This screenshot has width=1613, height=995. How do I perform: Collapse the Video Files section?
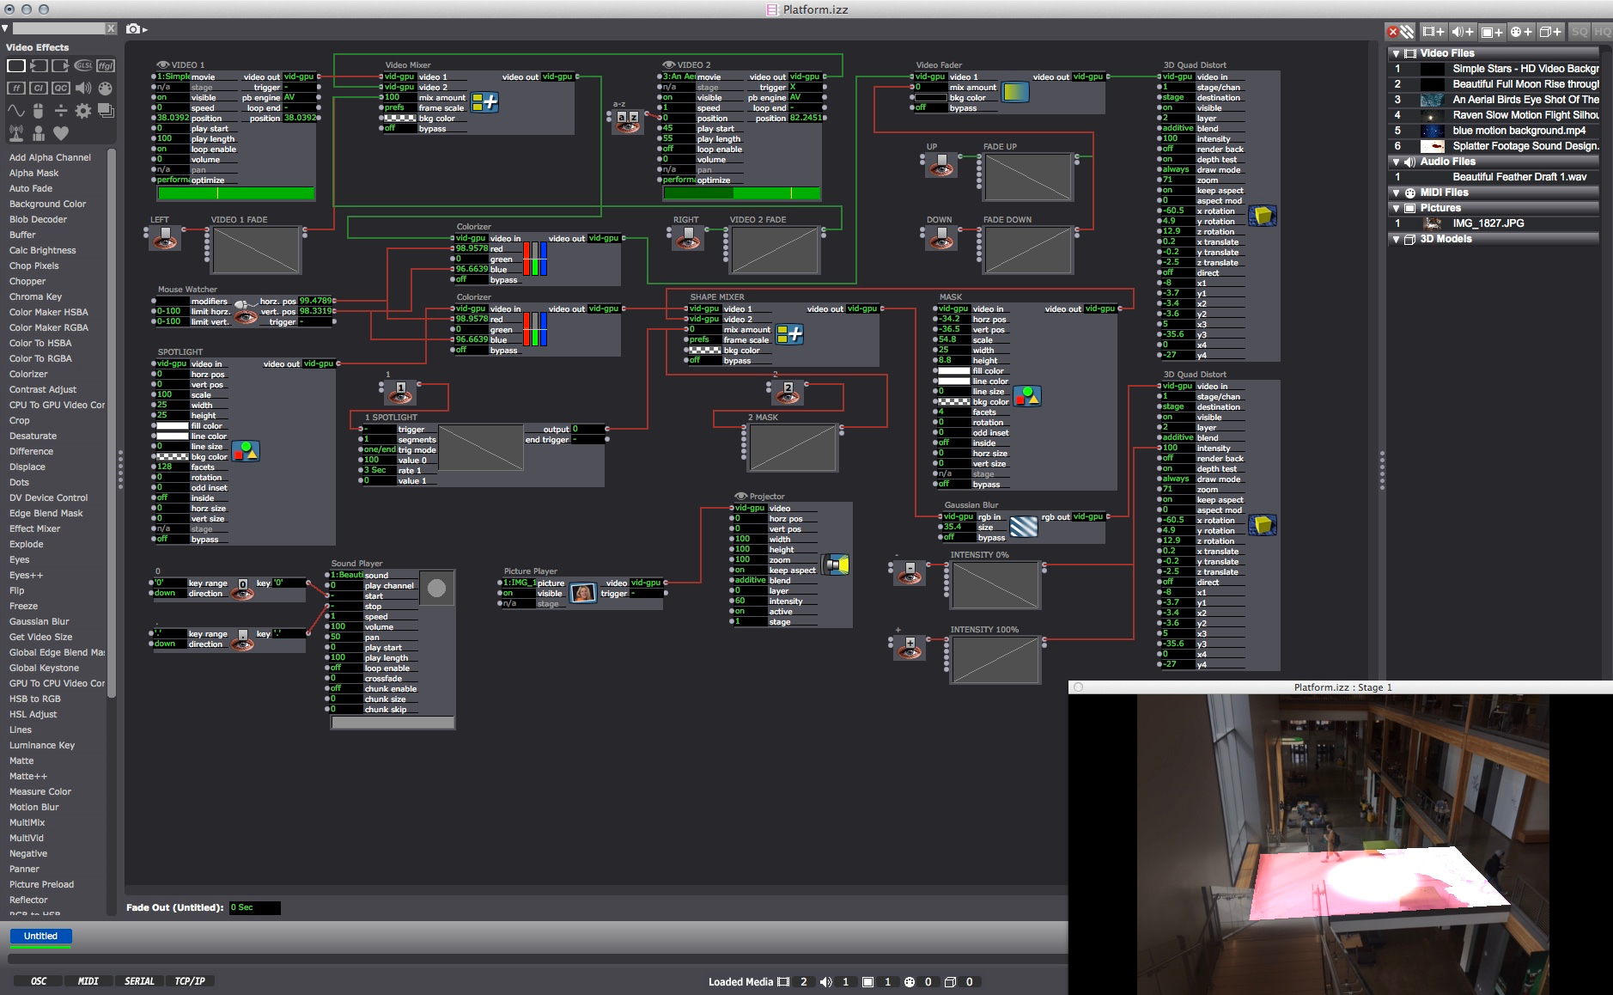click(1396, 53)
